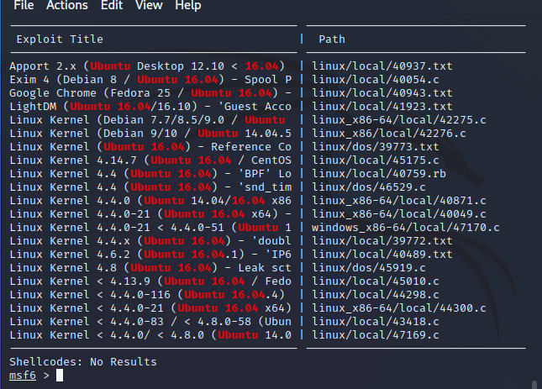
Task: Open the File menu
Action: click(24, 5)
